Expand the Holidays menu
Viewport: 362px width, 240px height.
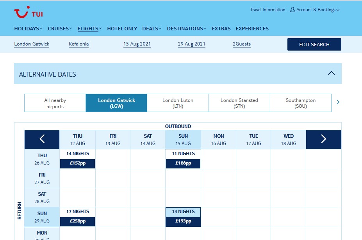coord(28,29)
